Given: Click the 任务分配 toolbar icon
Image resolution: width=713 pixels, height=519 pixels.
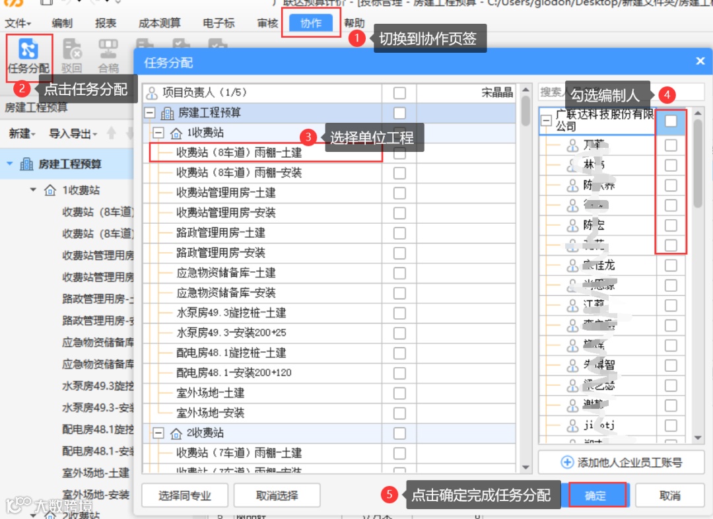Looking at the screenshot, I should (x=28, y=50).
